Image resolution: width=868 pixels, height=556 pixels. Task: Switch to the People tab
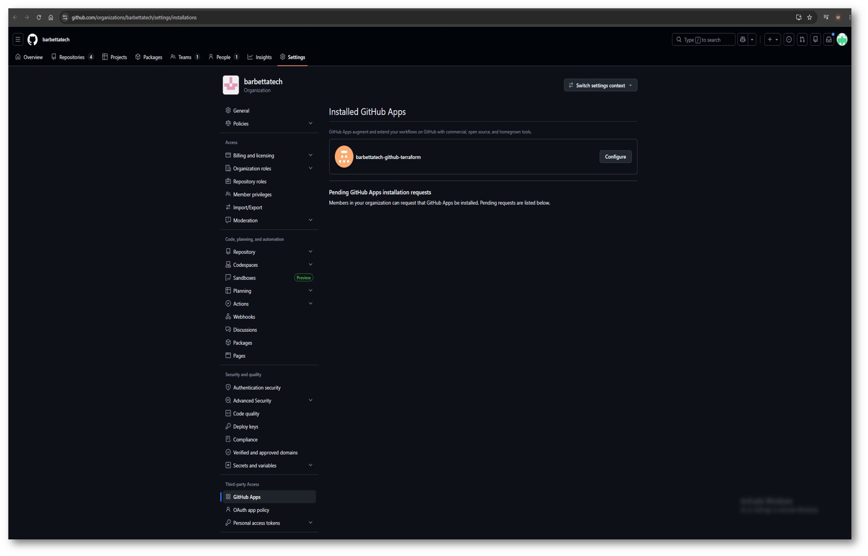[224, 57]
